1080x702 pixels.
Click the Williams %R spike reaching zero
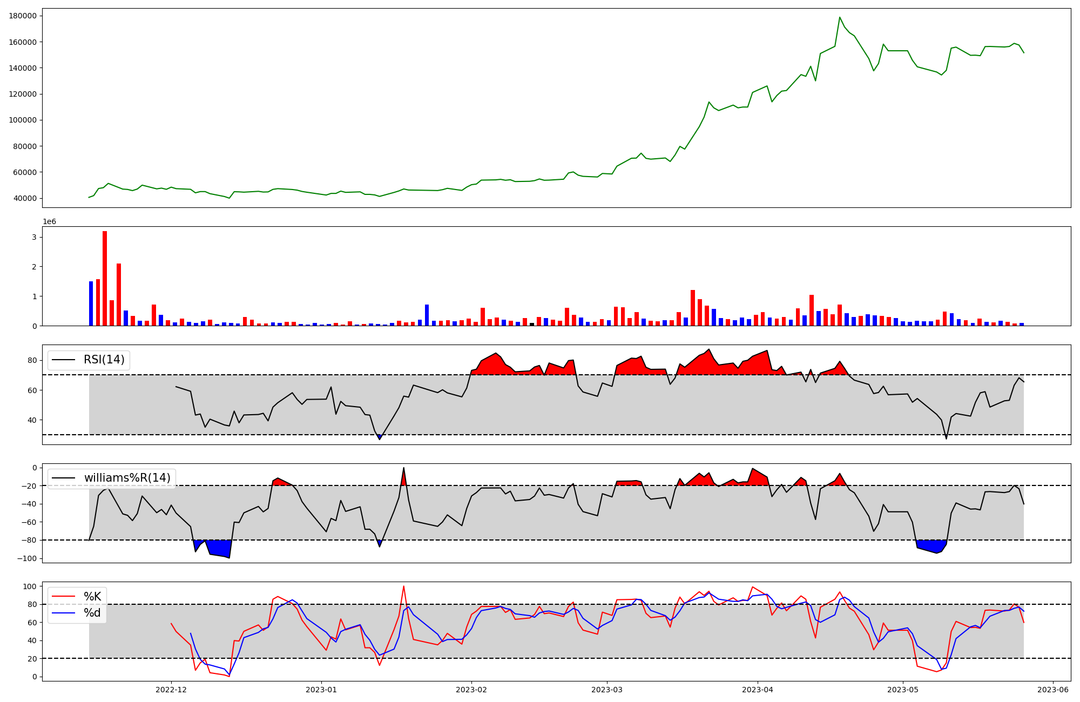click(403, 468)
